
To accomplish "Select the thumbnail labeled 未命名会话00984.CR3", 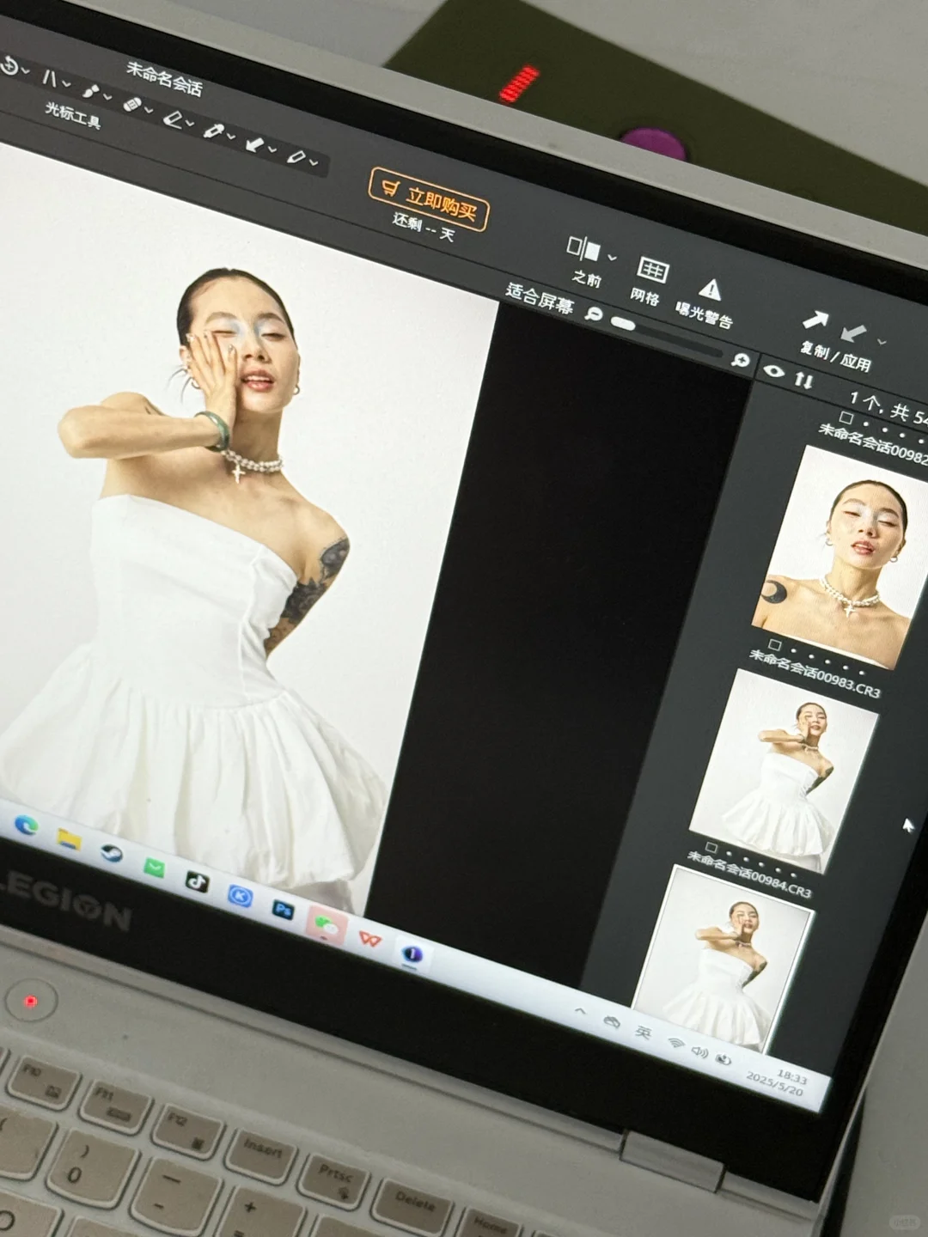I will tap(723, 958).
